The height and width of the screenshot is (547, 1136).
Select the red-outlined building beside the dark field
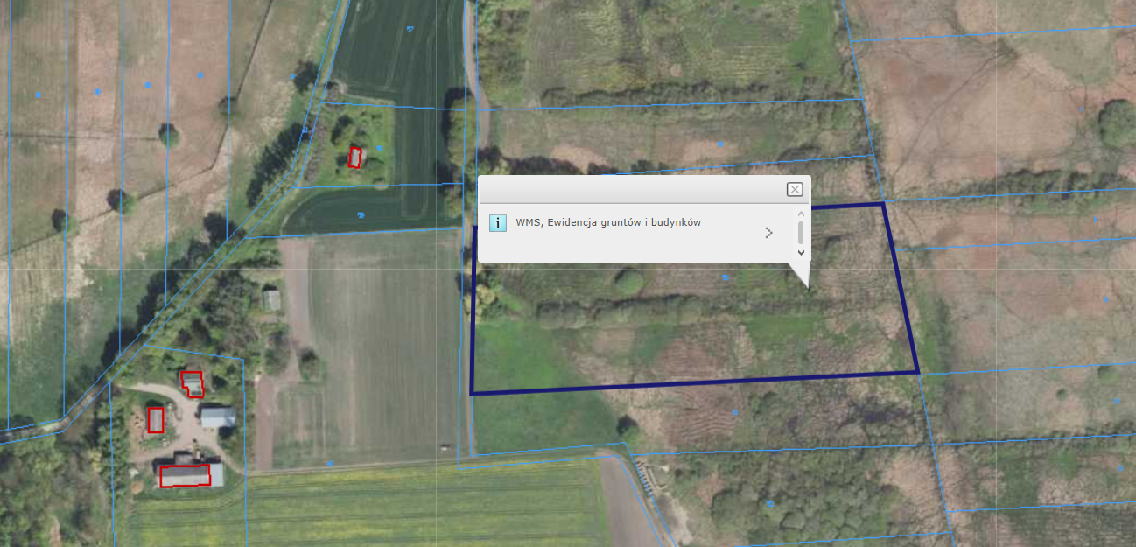coord(355,157)
